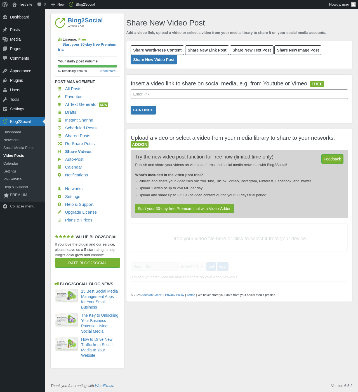358x392 pixels.
Task: Open Social Media Posts submenu item
Action: pyautogui.click(x=19, y=148)
